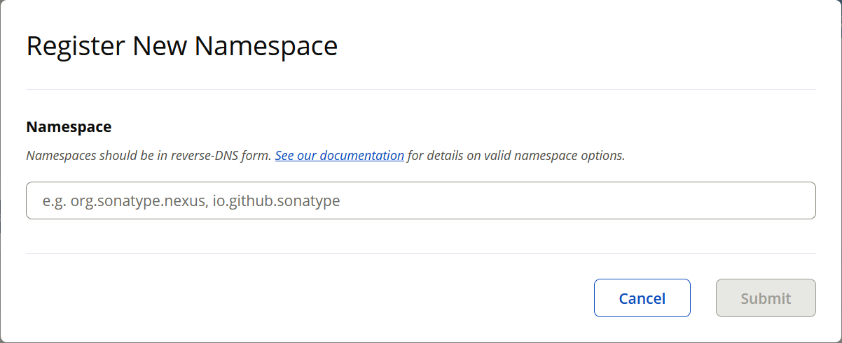Open the 'See our documentation' link
Screen dimensions: 842x343
pos(339,155)
